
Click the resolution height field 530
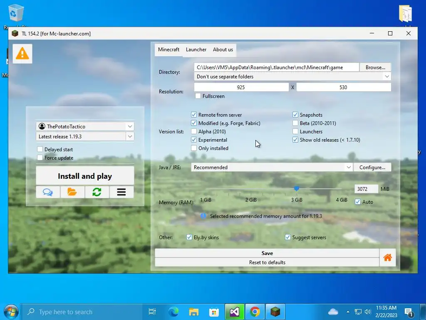coord(344,87)
